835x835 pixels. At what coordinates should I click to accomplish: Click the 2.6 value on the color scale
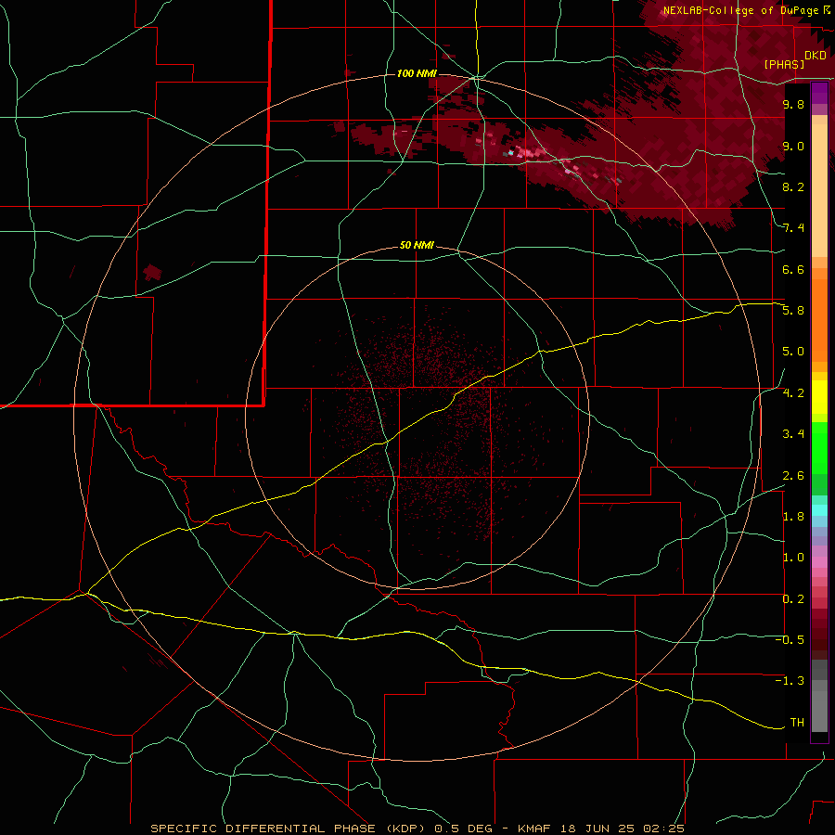pos(793,476)
